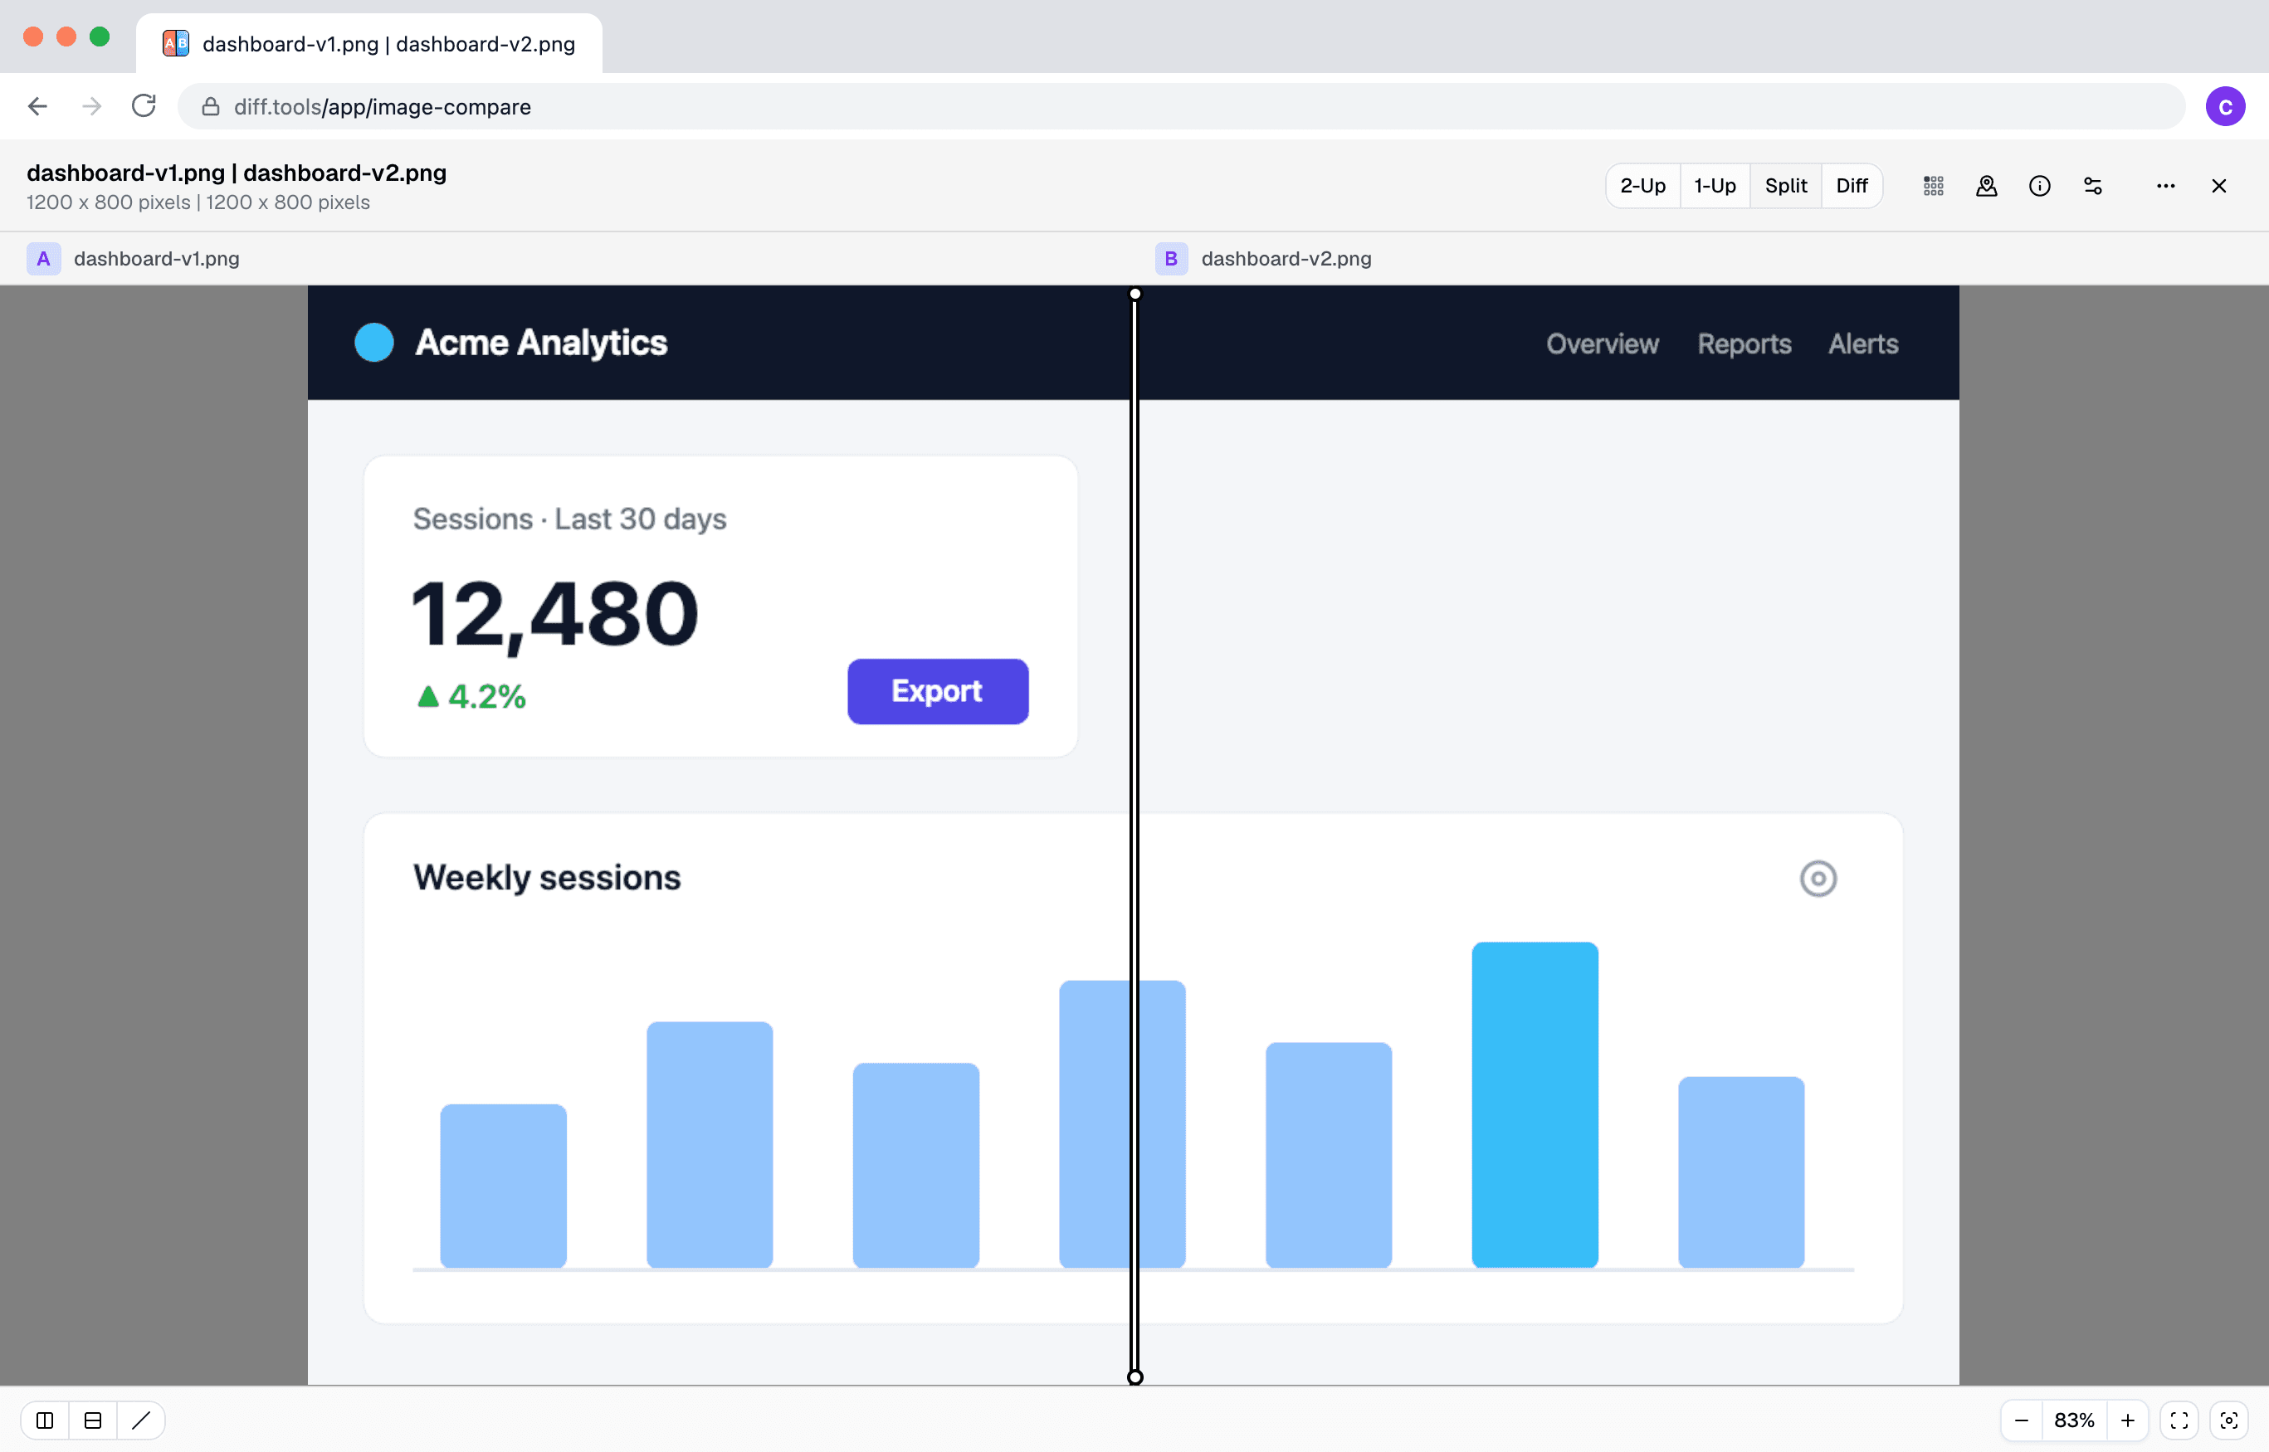The image size is (2269, 1452).
Task: Click the 83% zoom level value
Action: coord(2074,1420)
